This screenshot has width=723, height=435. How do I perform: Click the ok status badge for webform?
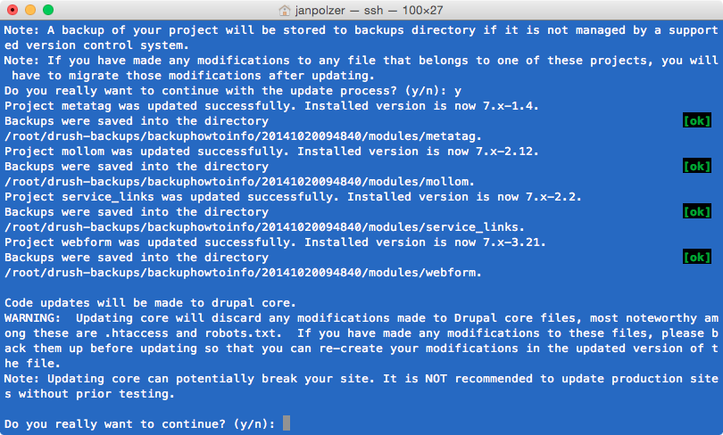point(697,257)
